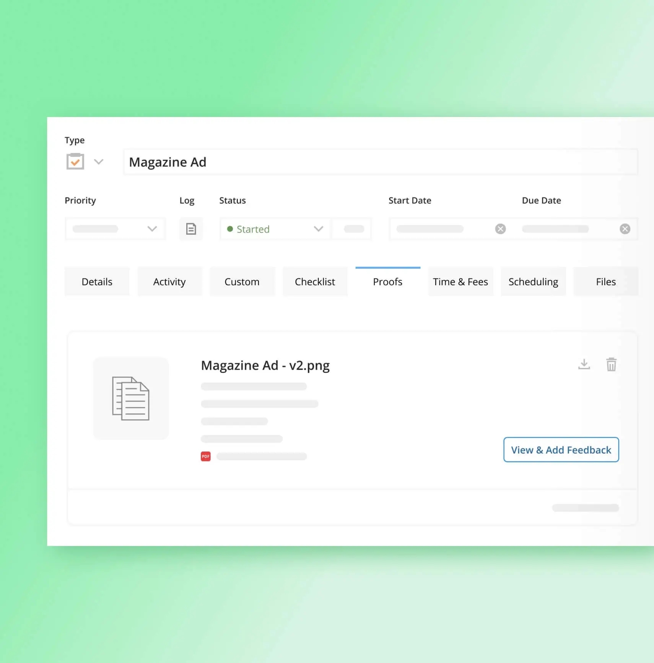Download the Magazine Ad - v2.png proof
The image size is (654, 663).
coord(584,364)
